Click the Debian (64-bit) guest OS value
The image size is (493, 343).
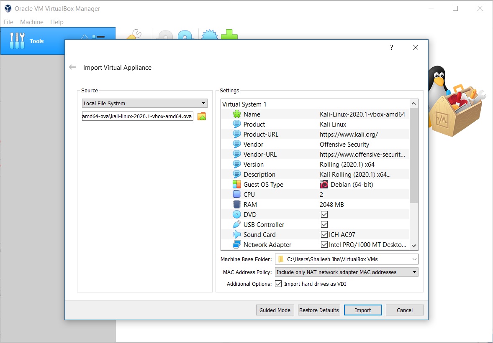tap(352, 185)
